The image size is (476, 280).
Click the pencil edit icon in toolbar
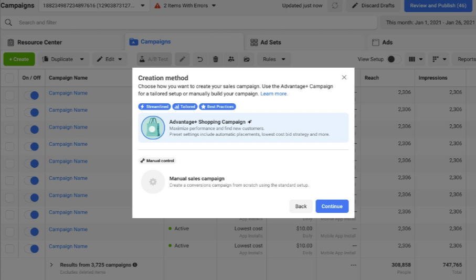tap(182, 59)
